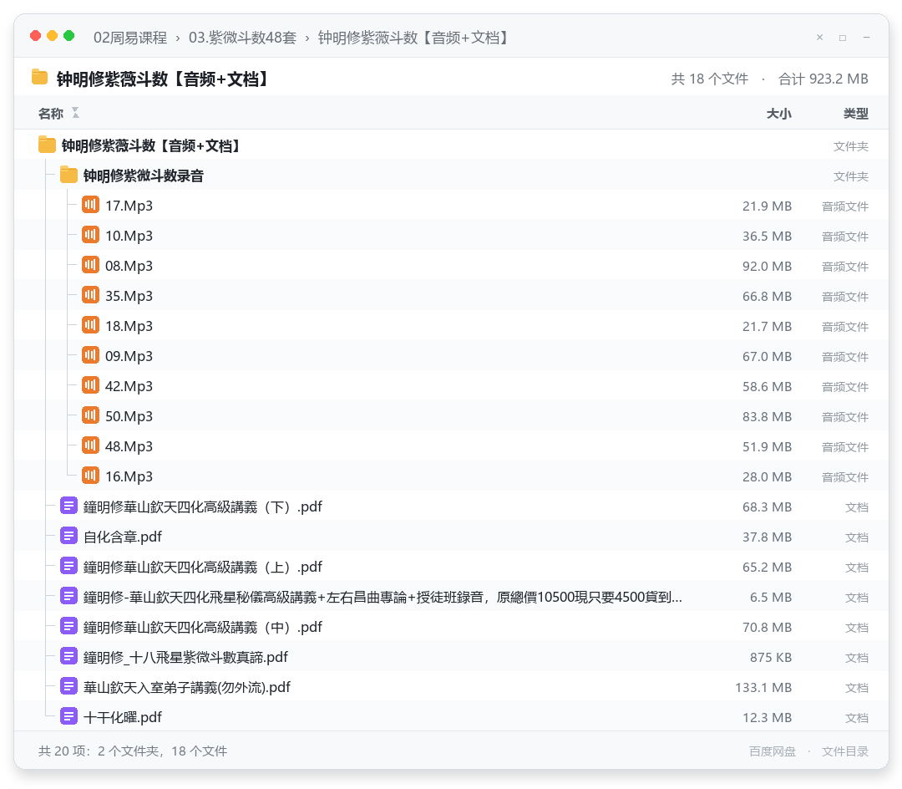Viewport: 902px width, 789px height.
Task: Click document icon of 鐘明修華山欽天四化高級講義（上）.pdf
Action: (x=68, y=566)
